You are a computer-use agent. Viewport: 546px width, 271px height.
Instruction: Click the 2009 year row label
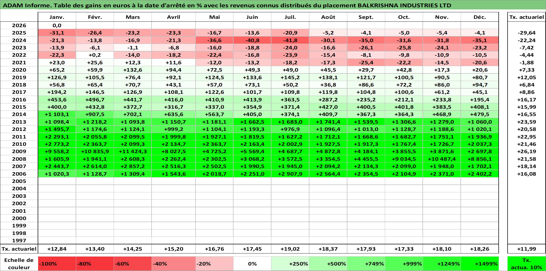[x=19, y=151]
